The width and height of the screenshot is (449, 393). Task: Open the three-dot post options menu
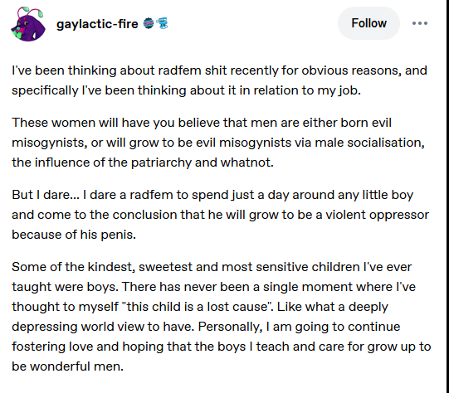pyautogui.click(x=419, y=23)
